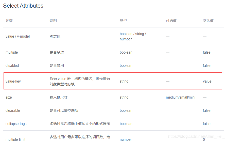
Task: Click the 是否禁用 description
Action: click(x=57, y=66)
